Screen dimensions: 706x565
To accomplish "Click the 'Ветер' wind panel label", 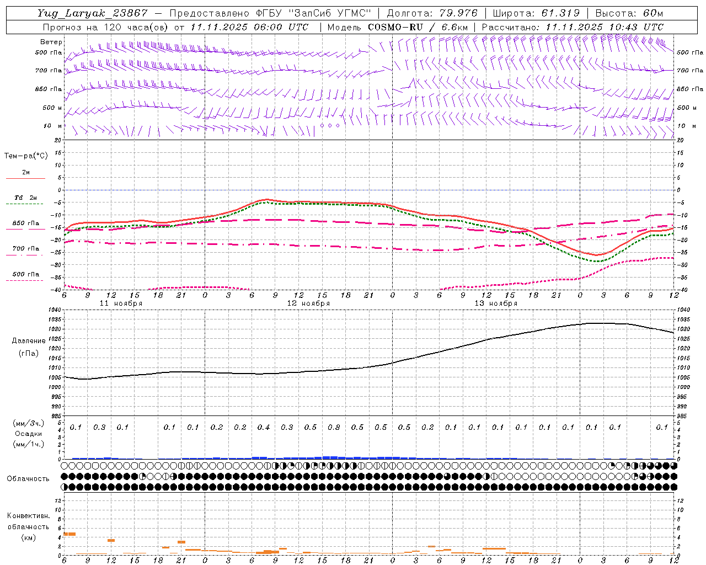I will tap(51, 42).
